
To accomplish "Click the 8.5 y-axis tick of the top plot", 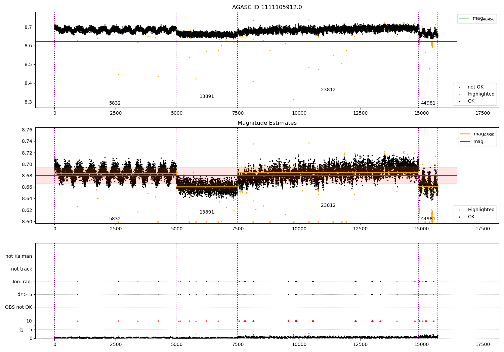I will click(x=29, y=65).
